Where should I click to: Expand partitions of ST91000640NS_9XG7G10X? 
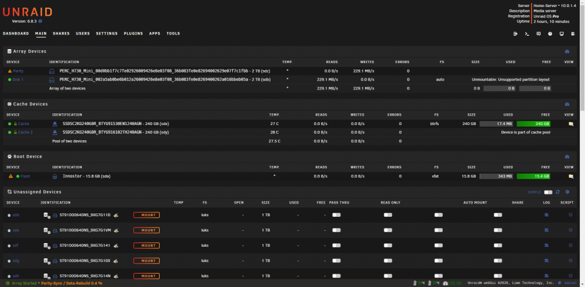47,261
